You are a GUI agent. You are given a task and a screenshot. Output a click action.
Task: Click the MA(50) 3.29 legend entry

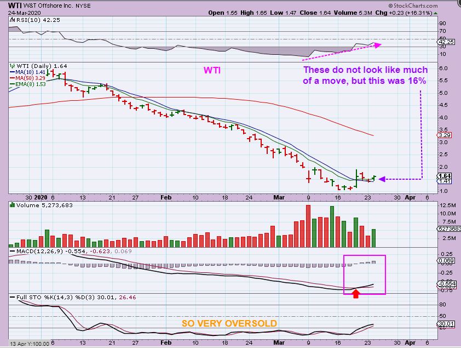(31, 78)
